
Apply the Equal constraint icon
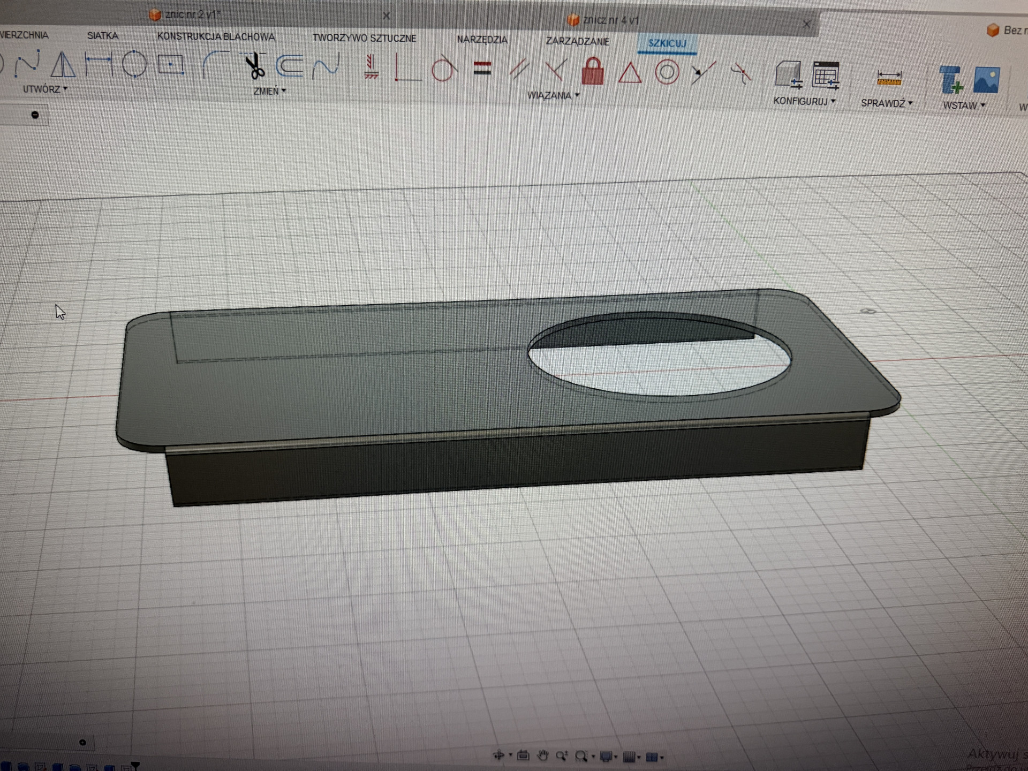(x=482, y=69)
